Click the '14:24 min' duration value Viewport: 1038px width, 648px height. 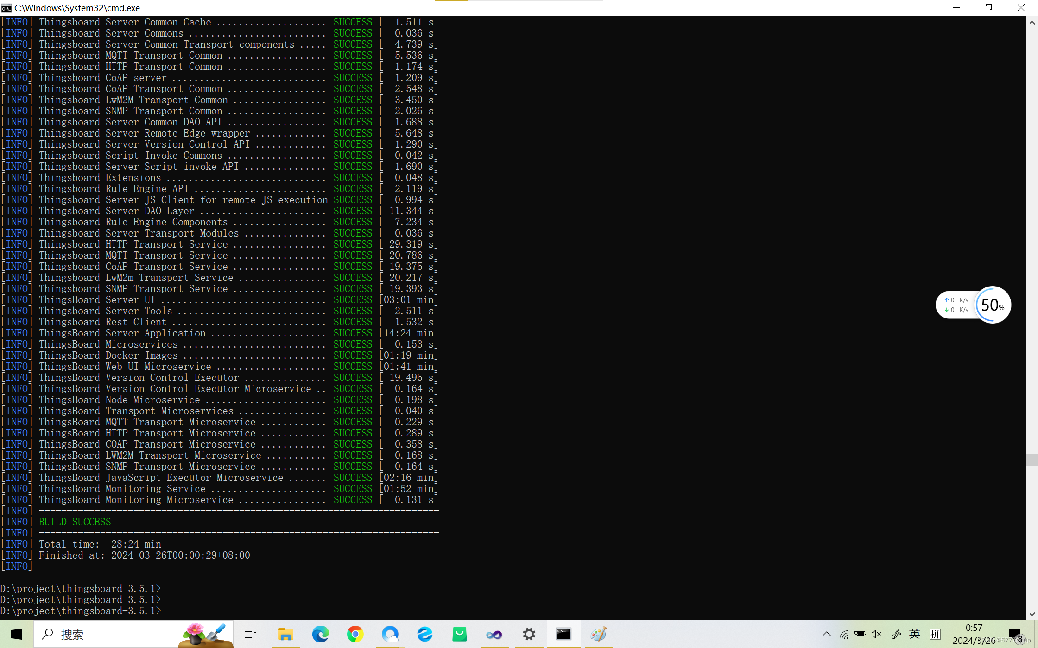click(409, 333)
